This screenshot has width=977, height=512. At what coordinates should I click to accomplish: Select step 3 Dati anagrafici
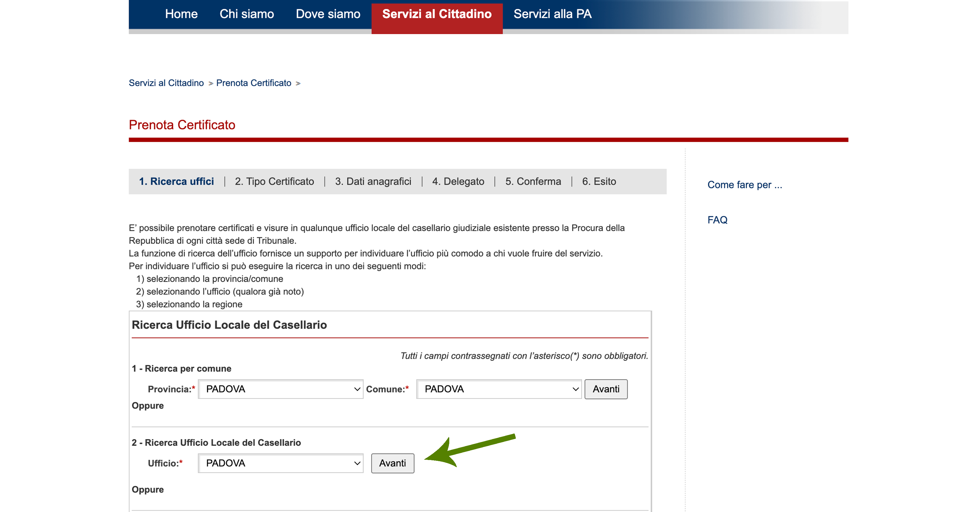click(x=373, y=181)
